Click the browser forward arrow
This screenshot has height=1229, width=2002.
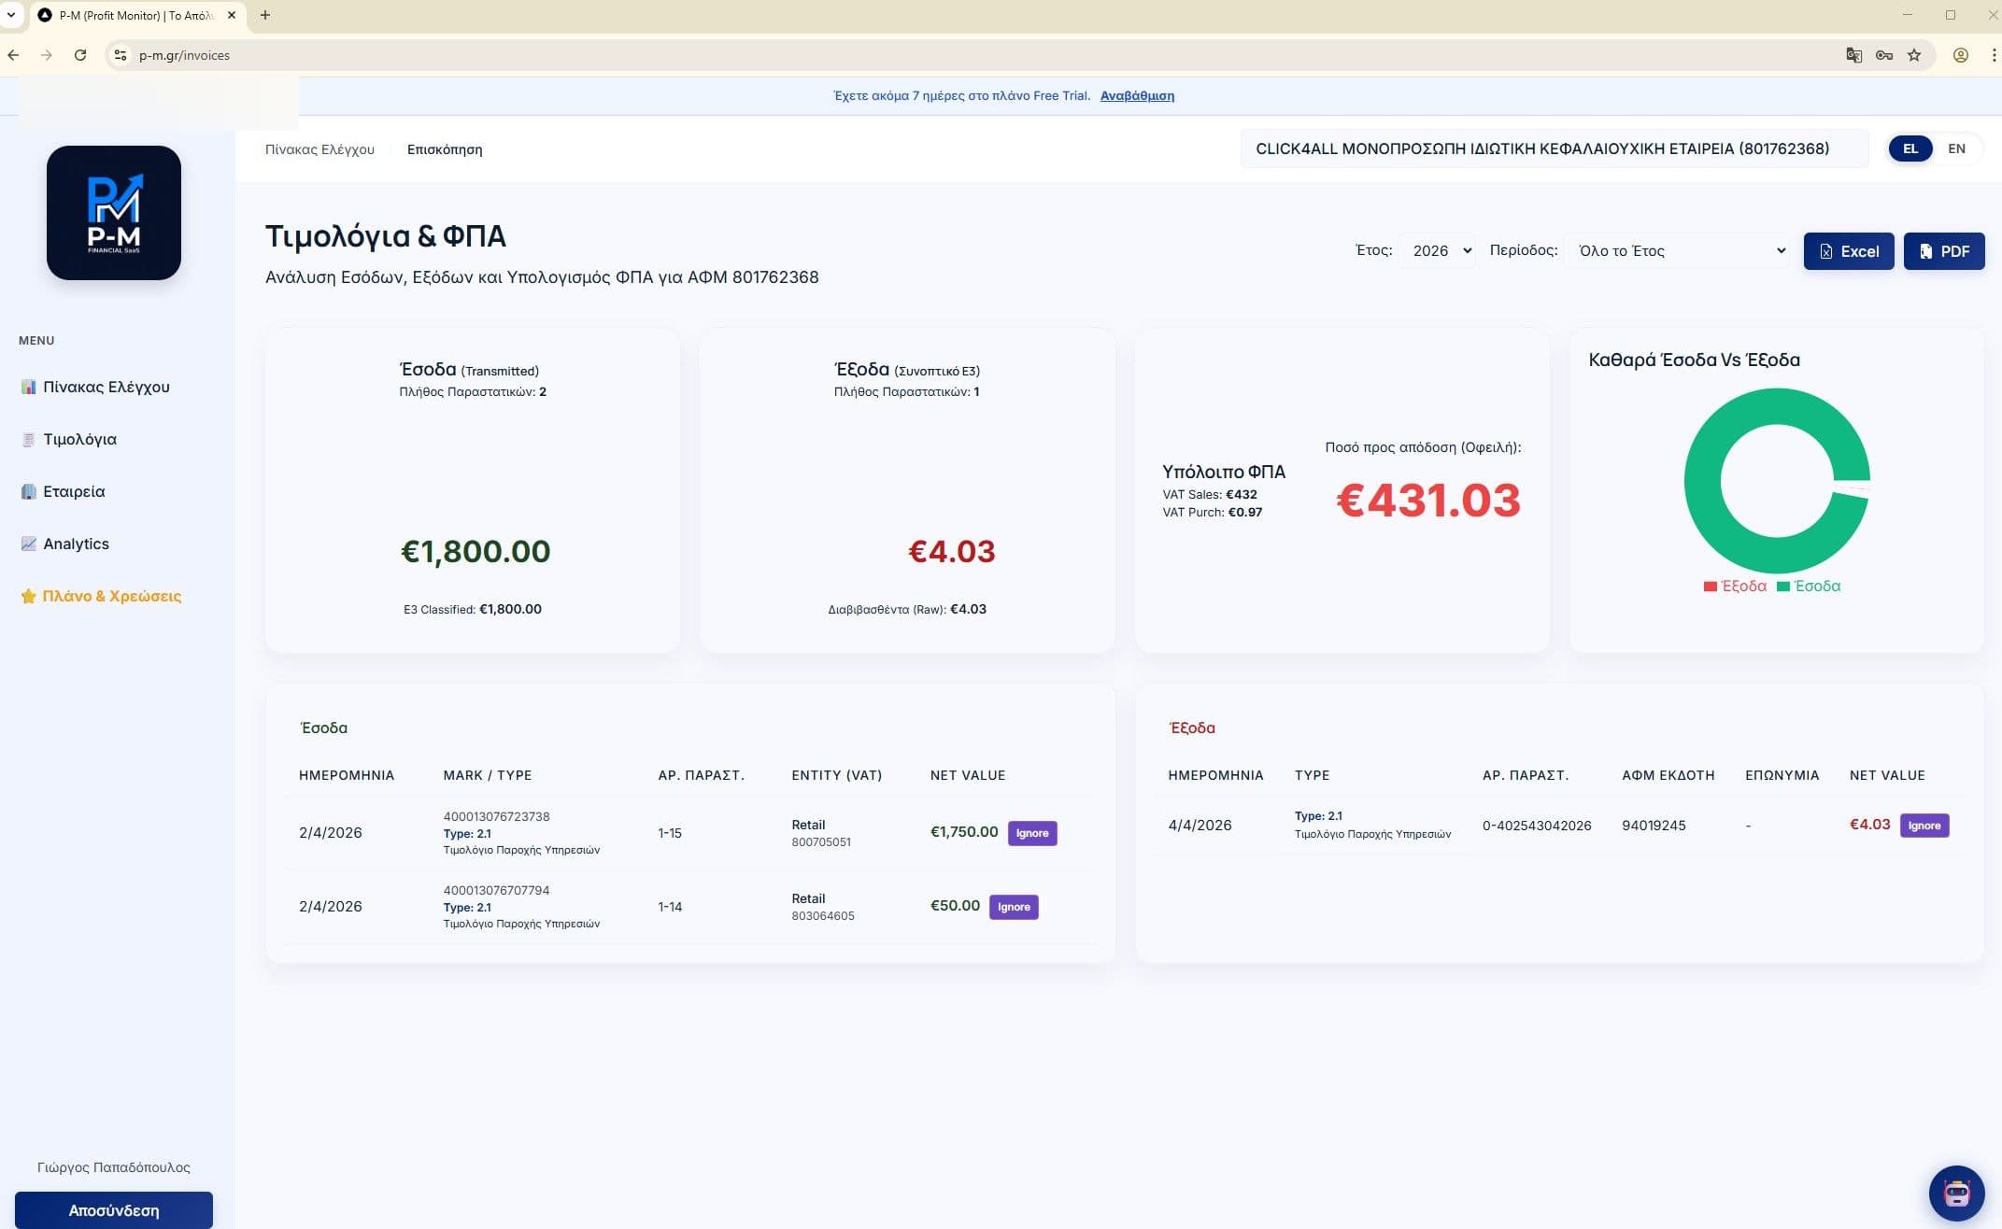(47, 55)
